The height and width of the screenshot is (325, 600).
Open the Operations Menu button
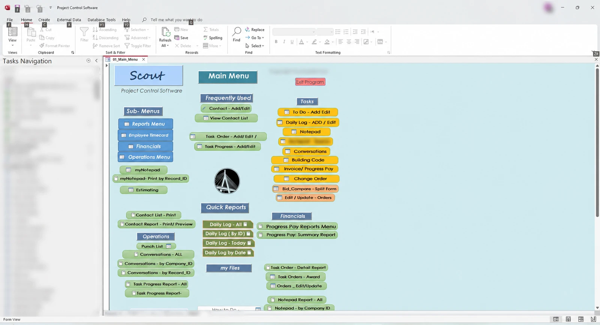(x=145, y=157)
